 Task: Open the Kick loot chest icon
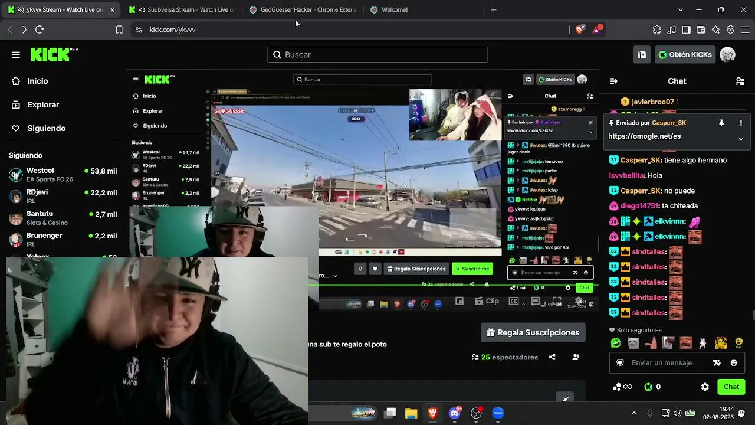pos(641,55)
